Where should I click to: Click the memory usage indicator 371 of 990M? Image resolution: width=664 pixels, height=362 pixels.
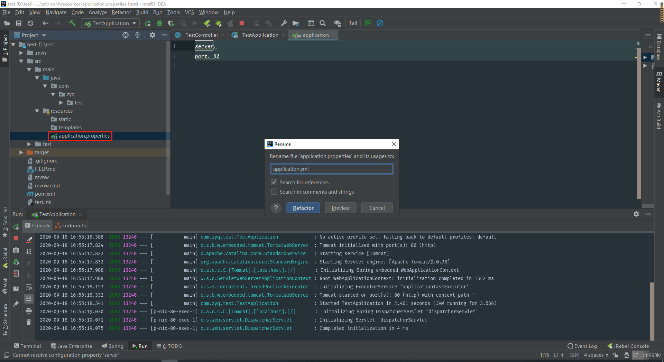[x=647, y=355]
